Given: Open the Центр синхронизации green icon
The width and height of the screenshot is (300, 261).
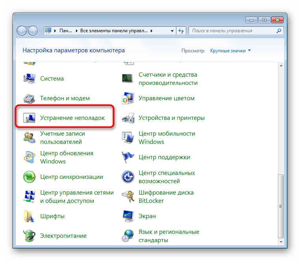Looking at the screenshot, I should (x=29, y=177).
